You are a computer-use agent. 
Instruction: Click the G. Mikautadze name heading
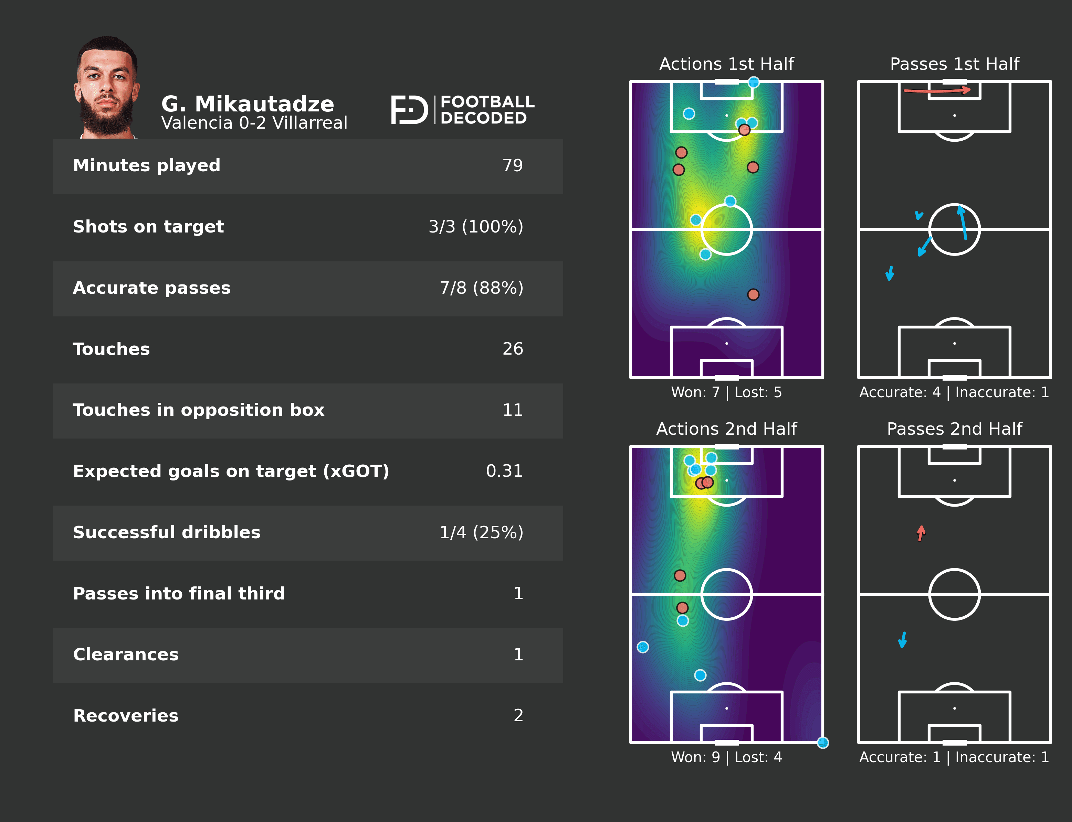click(x=247, y=104)
